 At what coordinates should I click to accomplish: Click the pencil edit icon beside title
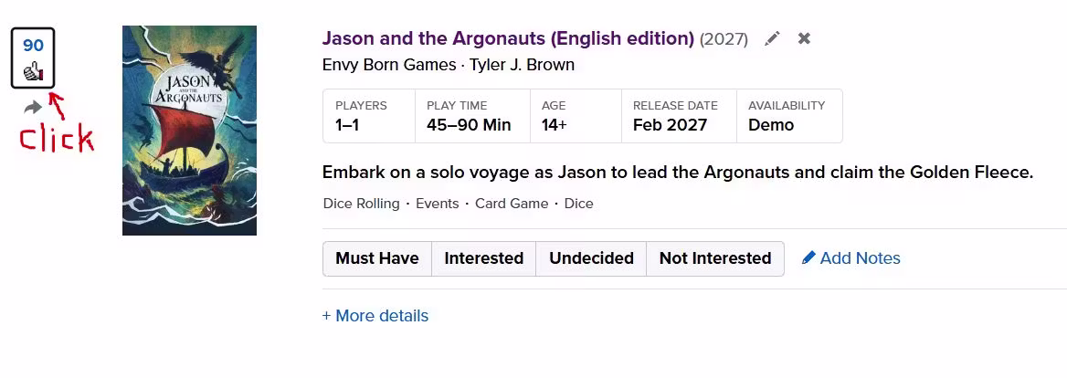click(772, 38)
